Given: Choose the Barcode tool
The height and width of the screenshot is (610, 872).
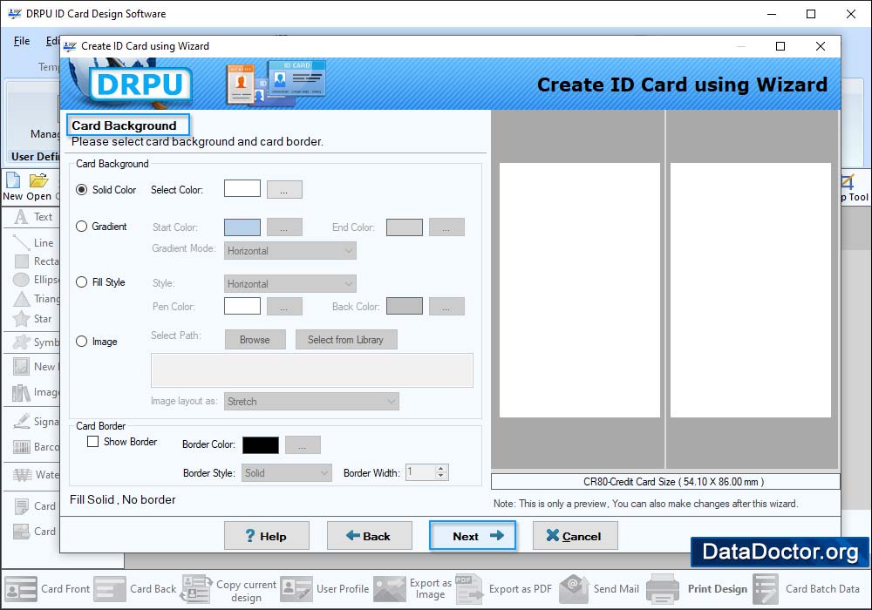Looking at the screenshot, I should [x=36, y=447].
